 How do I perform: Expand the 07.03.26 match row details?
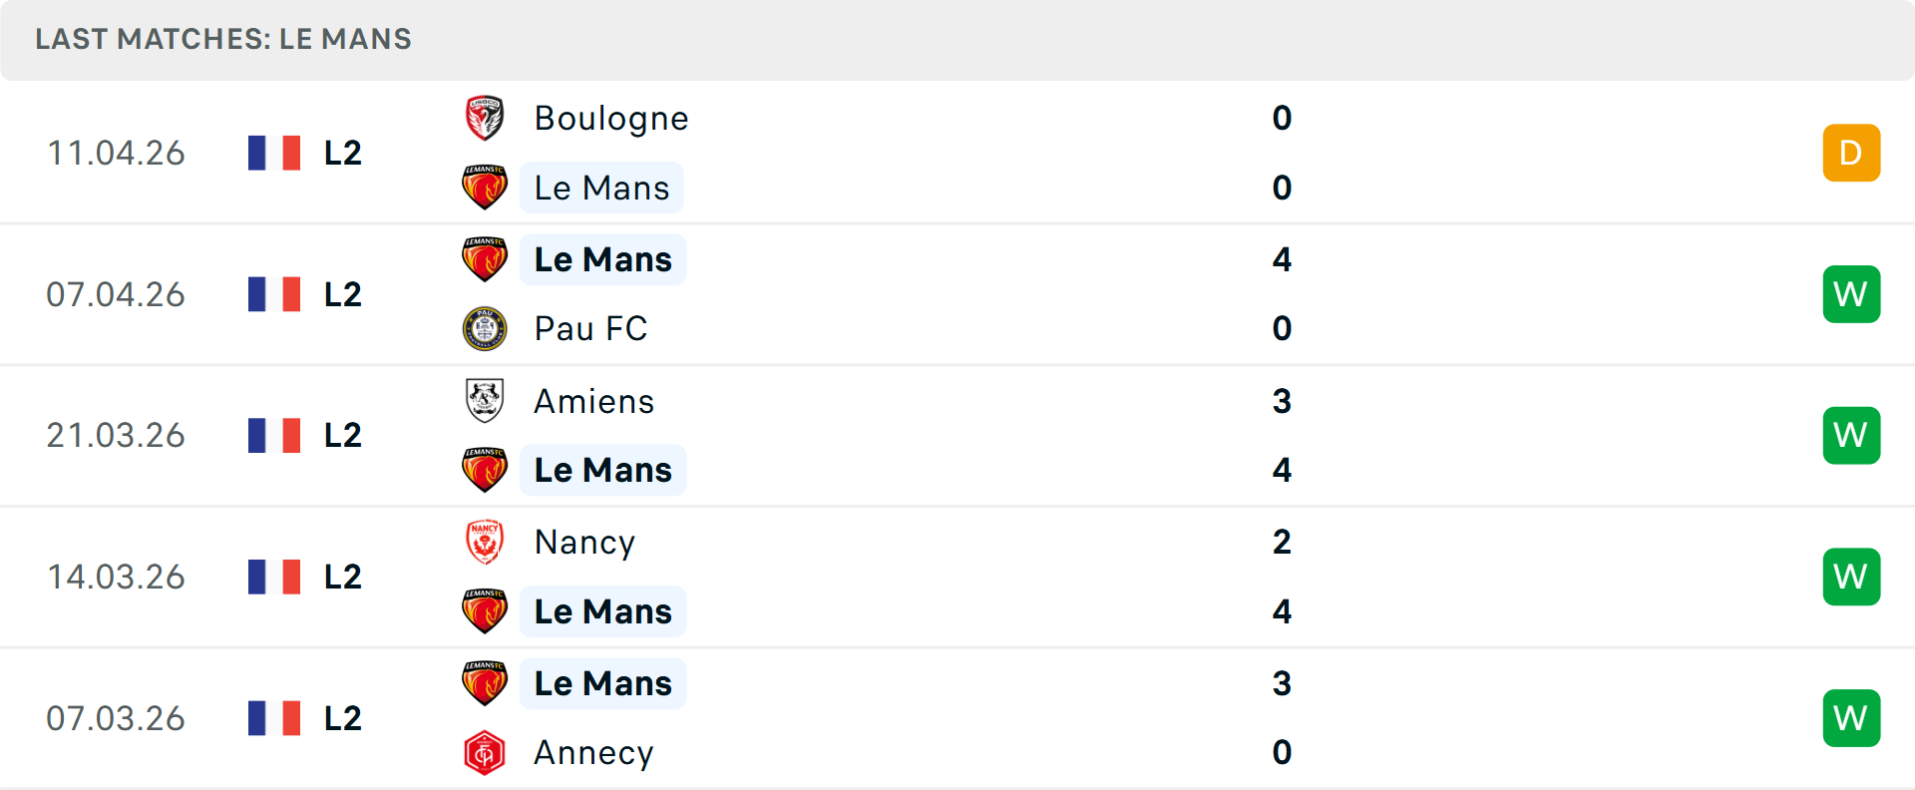[x=957, y=717]
